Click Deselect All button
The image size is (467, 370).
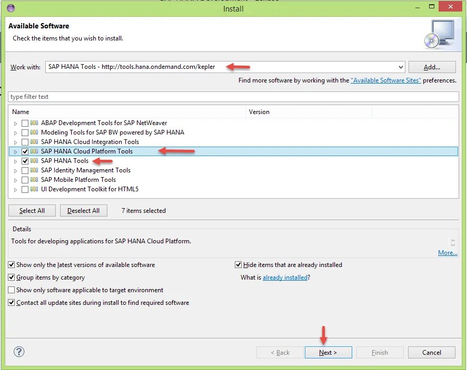[x=83, y=211]
